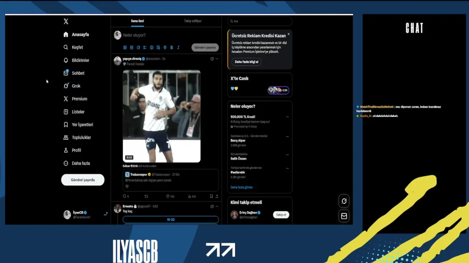Open Sohbet messages icon in sidebar
Screen dimensions: 469x263
click(x=66, y=73)
